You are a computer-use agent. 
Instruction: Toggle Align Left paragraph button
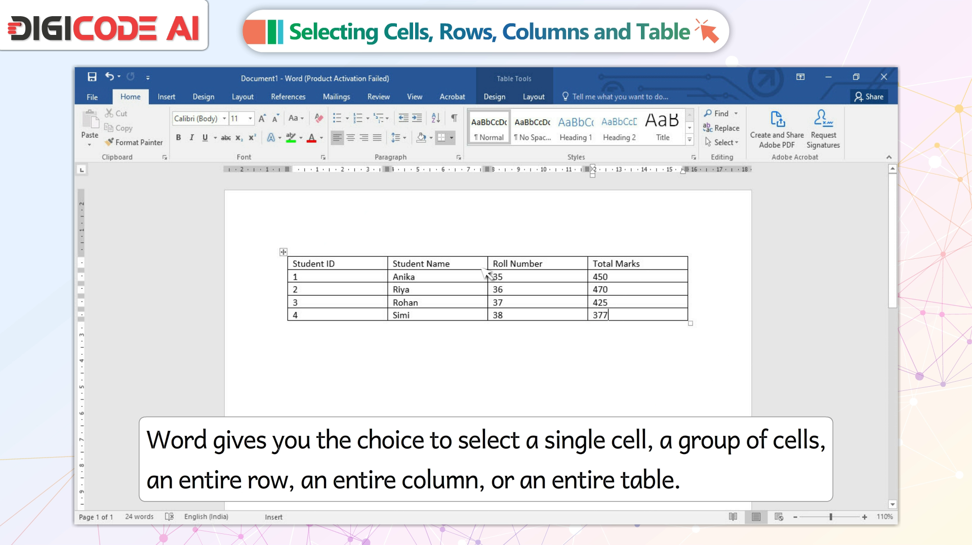coord(337,138)
